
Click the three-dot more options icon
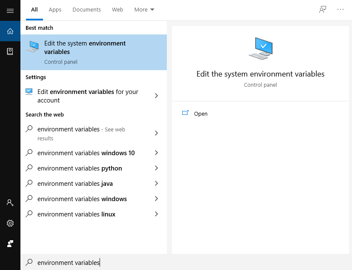(x=341, y=9)
